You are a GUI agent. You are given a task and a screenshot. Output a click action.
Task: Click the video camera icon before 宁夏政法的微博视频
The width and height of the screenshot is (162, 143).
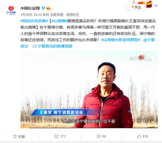(x=34, y=46)
